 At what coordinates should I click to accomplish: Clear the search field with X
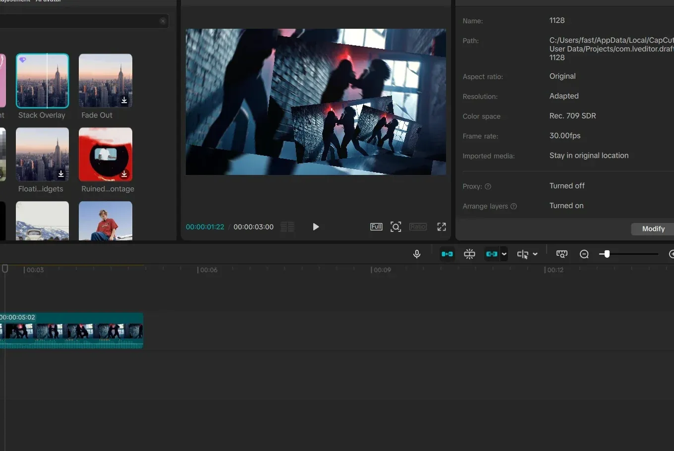[x=163, y=21]
